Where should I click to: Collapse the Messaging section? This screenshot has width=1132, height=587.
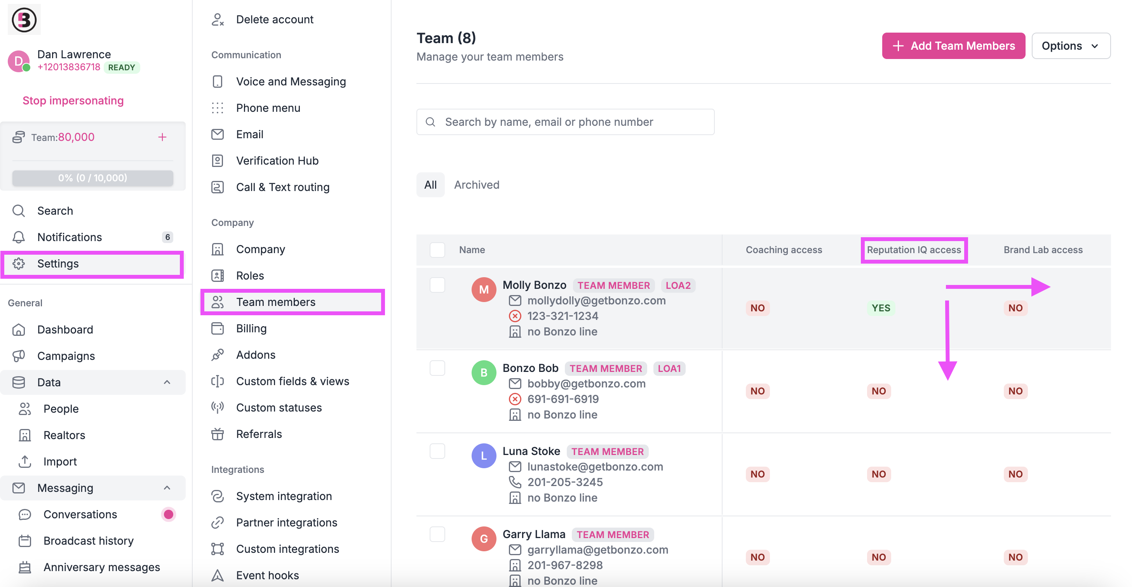pyautogui.click(x=167, y=488)
